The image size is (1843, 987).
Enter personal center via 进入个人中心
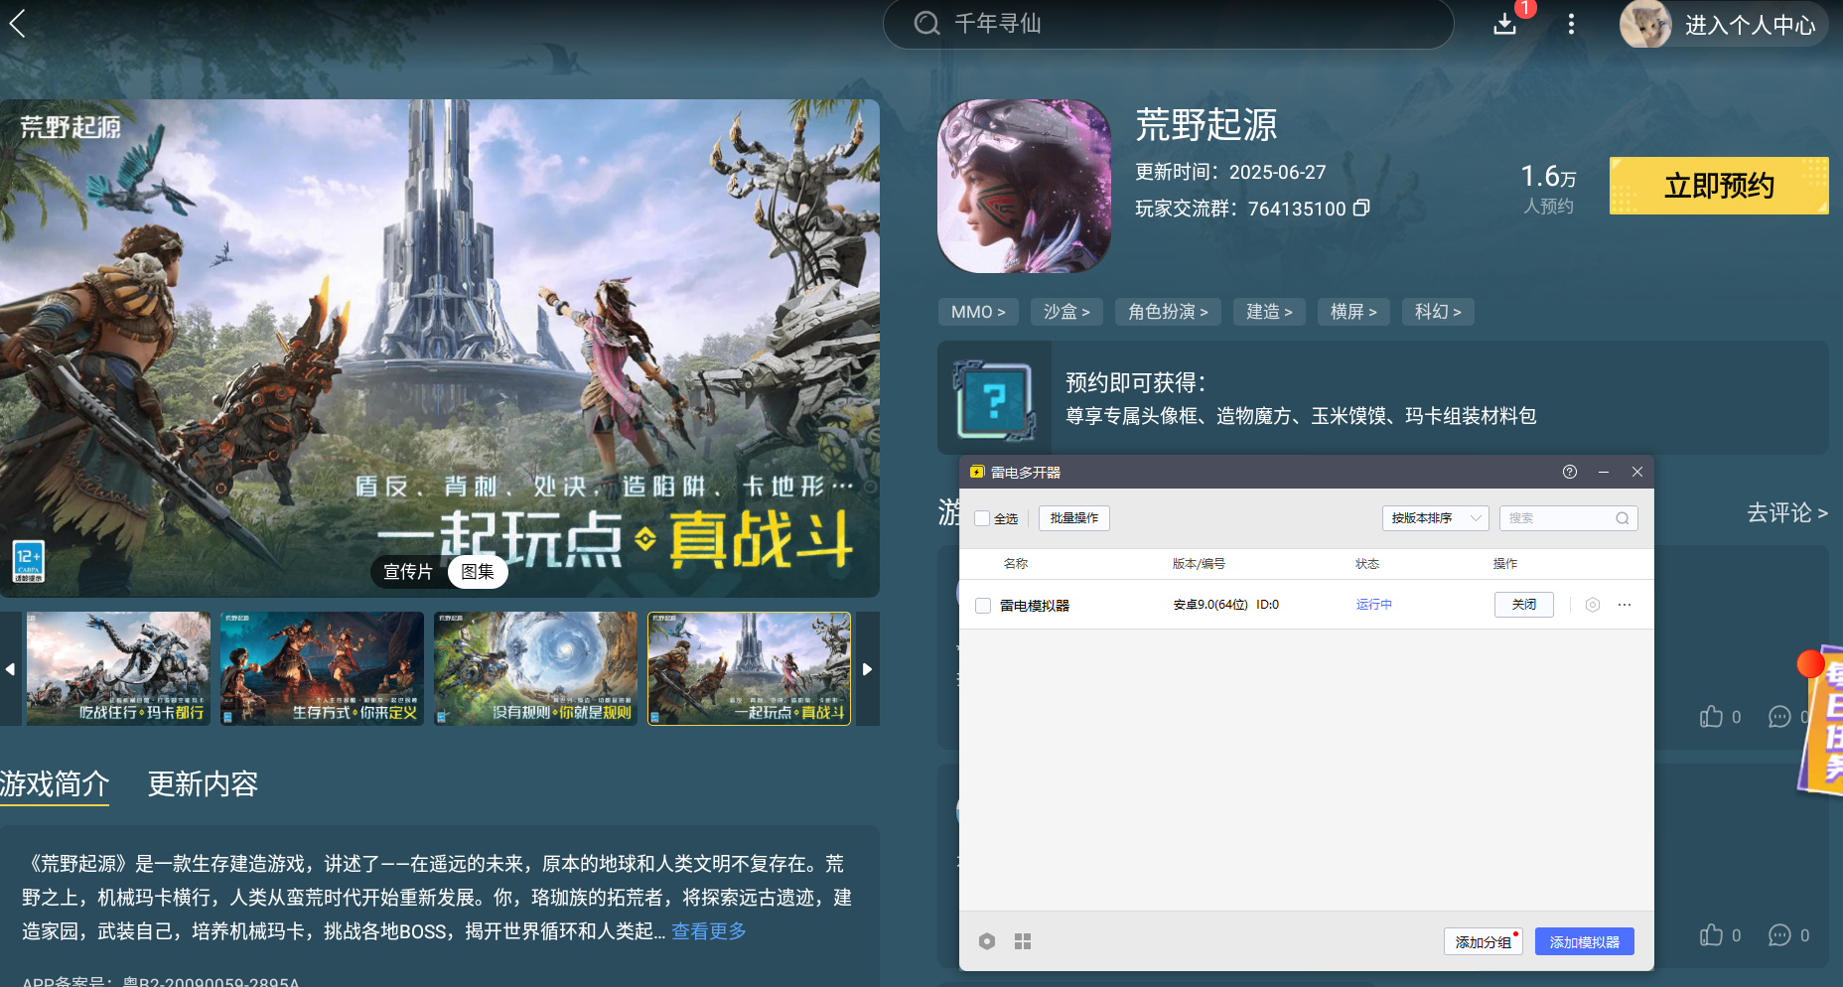(1750, 25)
